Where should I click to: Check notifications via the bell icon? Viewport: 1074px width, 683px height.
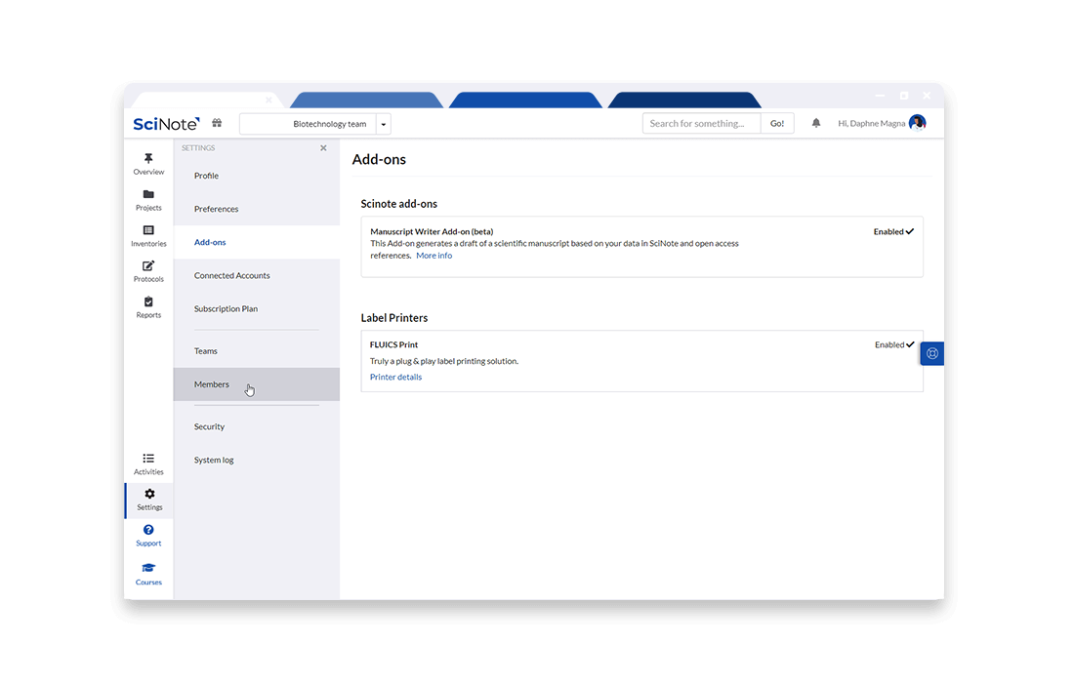816,123
